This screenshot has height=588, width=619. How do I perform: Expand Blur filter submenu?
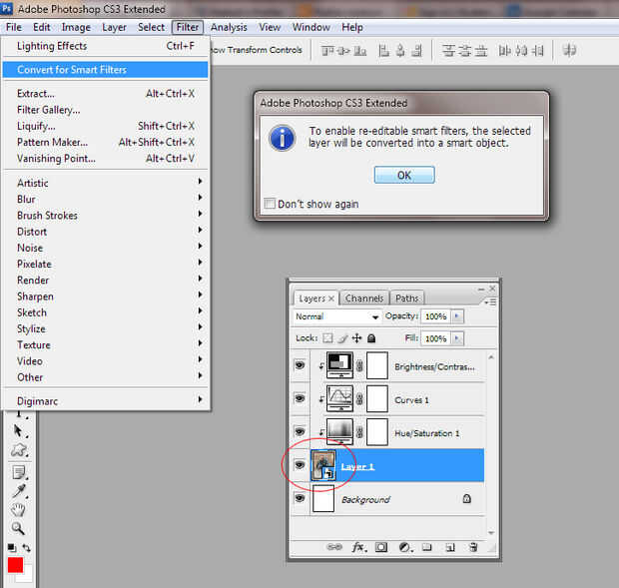(106, 199)
